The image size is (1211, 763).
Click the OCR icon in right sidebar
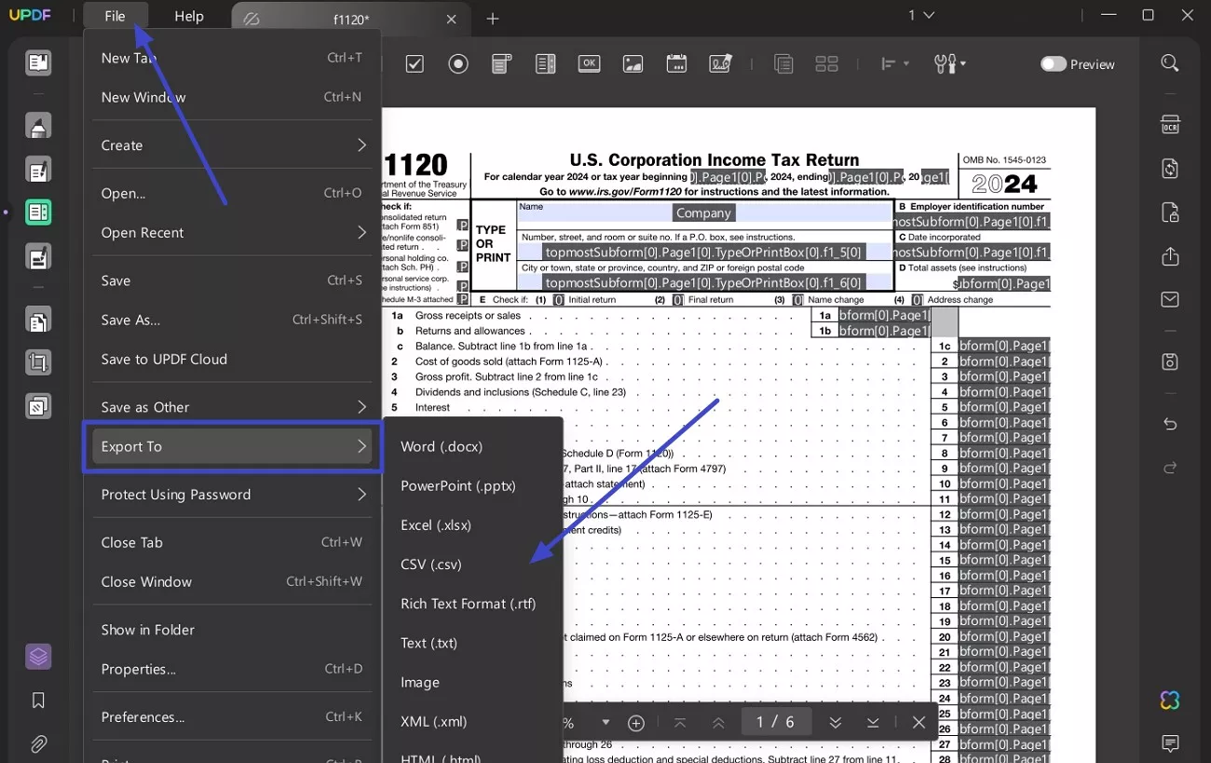coord(1170,126)
